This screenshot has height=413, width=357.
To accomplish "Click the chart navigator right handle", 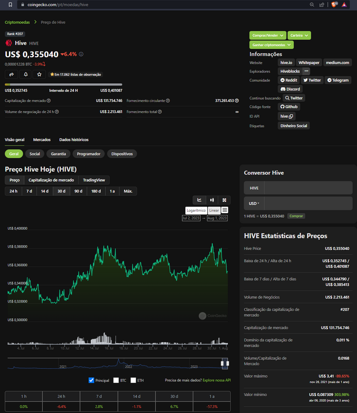I will coord(228,364).
